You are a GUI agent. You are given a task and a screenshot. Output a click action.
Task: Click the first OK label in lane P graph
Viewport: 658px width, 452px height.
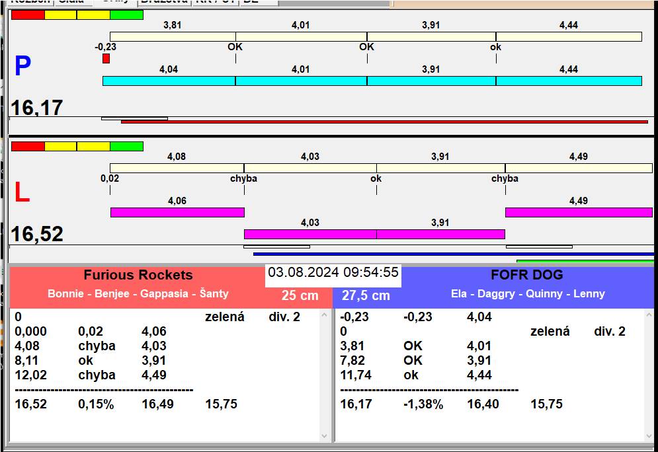tap(235, 46)
